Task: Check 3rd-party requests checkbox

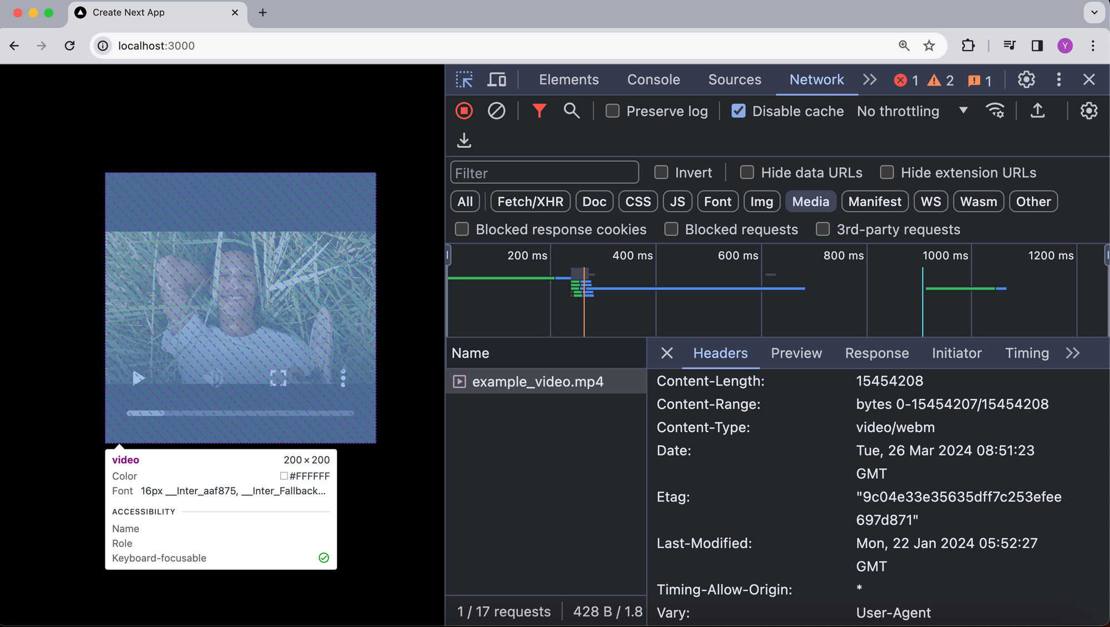Action: (823, 229)
